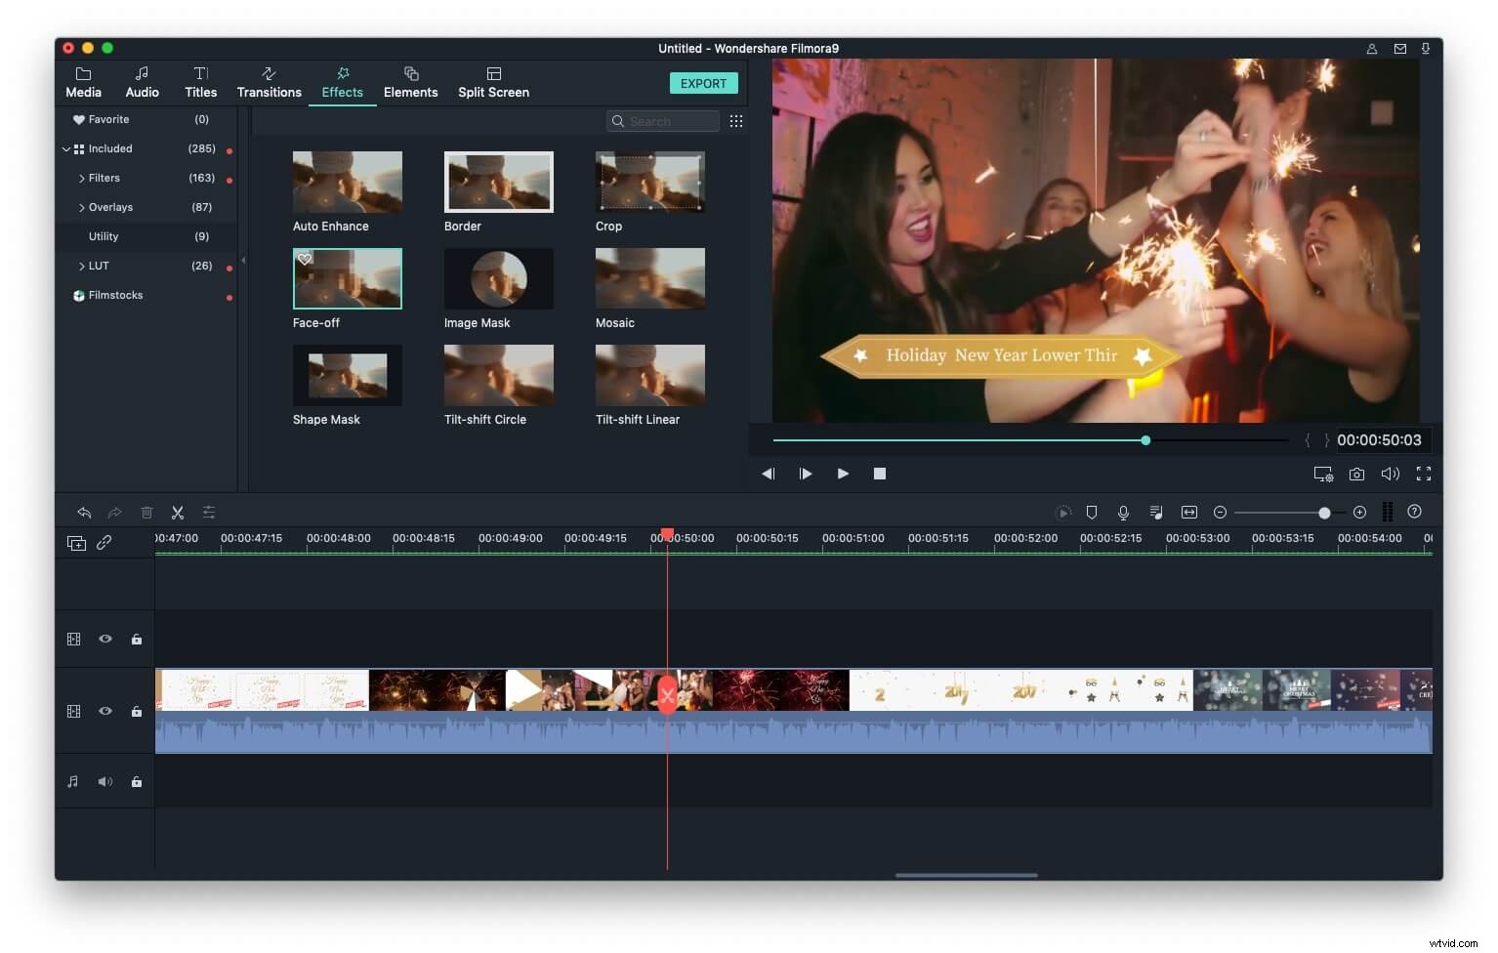1498x953 pixels.
Task: Hide the video track with the eye toggle
Action: point(105,711)
